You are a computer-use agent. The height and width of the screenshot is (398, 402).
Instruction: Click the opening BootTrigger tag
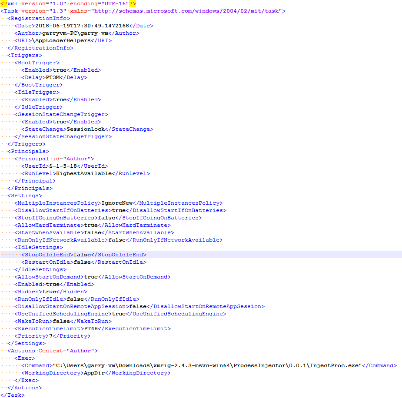coord(37,63)
